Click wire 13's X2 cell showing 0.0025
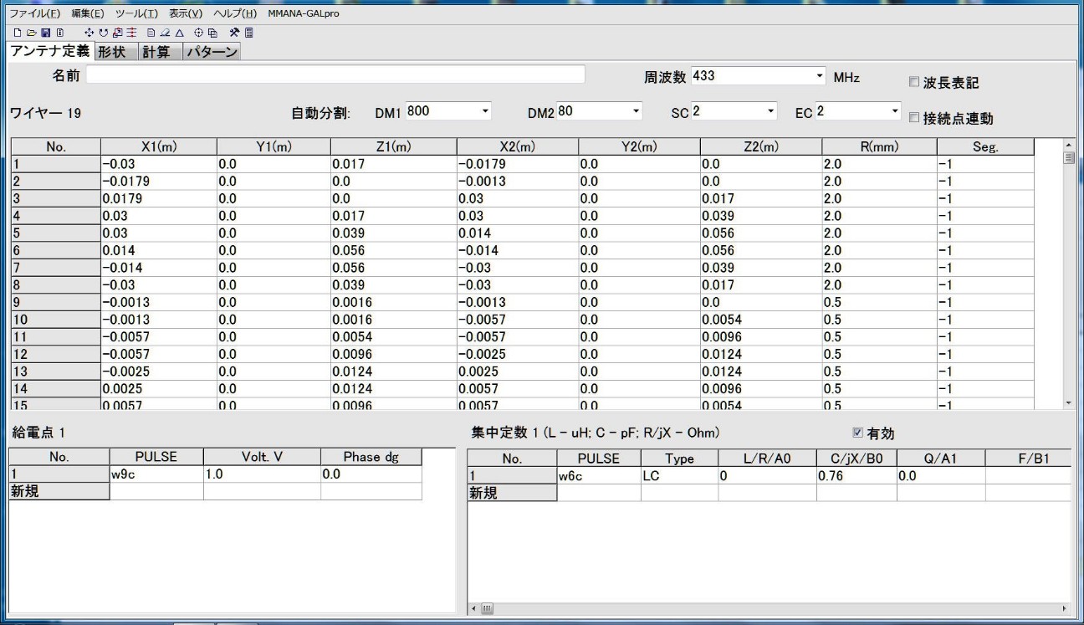 [x=517, y=371]
